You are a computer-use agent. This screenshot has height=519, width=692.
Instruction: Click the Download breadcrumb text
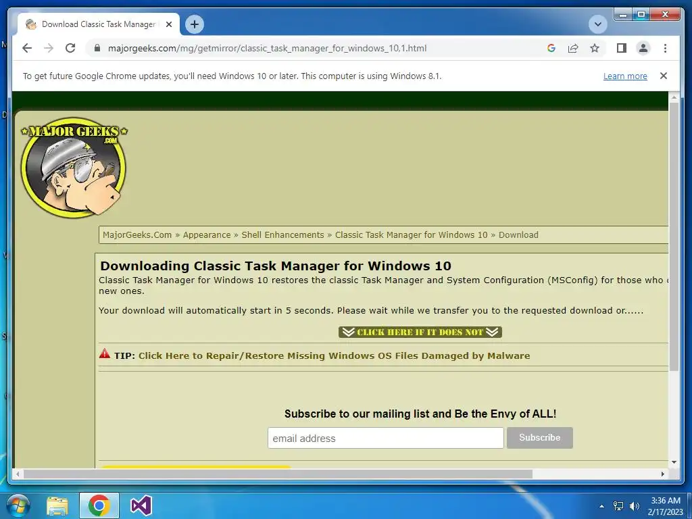click(x=518, y=234)
